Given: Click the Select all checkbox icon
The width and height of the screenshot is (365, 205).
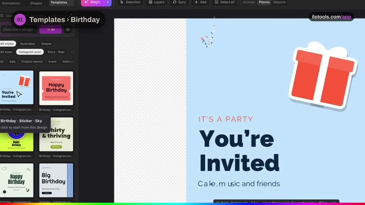Looking at the screenshot, I should [216, 2].
